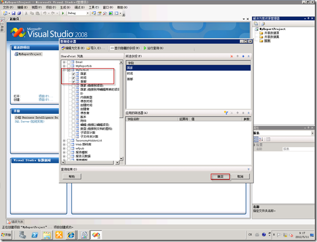
Task: Check the MyReportLib list checkbox
Action: click(x=69, y=66)
